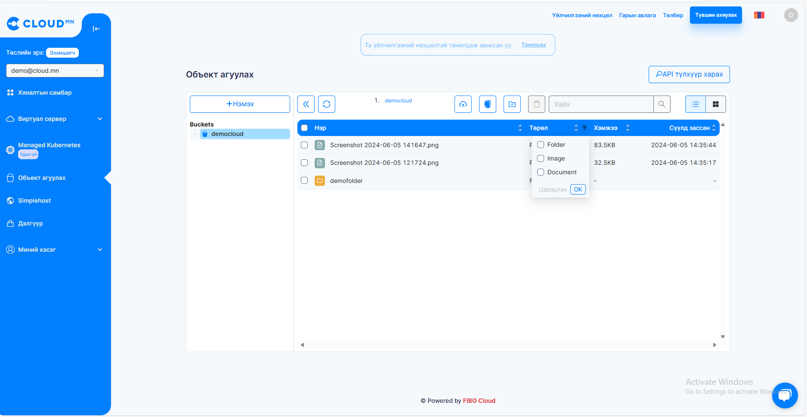
Task: Click the 83.5KB size cell
Action: pyautogui.click(x=604, y=145)
